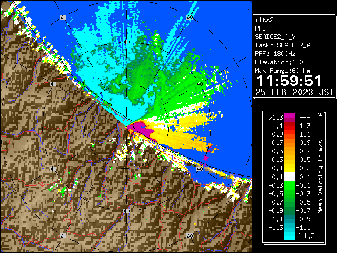
Task: Click the '60' ring label in the southeast
Action: tap(190, 236)
